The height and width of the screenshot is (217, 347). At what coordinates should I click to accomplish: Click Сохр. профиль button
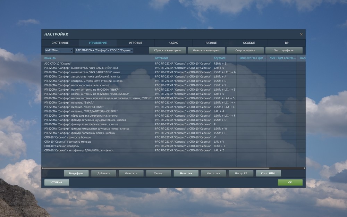coord(245,50)
